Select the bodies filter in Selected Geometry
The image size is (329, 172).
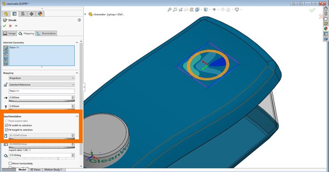[6, 58]
